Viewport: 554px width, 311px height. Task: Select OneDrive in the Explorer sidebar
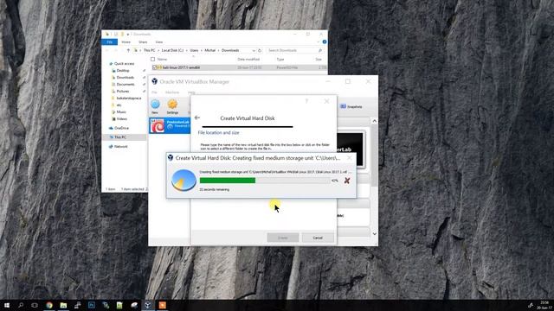pyautogui.click(x=121, y=128)
